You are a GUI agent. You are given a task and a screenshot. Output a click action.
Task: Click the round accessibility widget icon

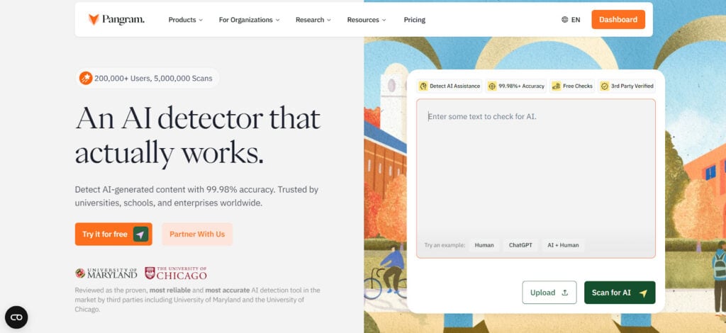point(16,317)
